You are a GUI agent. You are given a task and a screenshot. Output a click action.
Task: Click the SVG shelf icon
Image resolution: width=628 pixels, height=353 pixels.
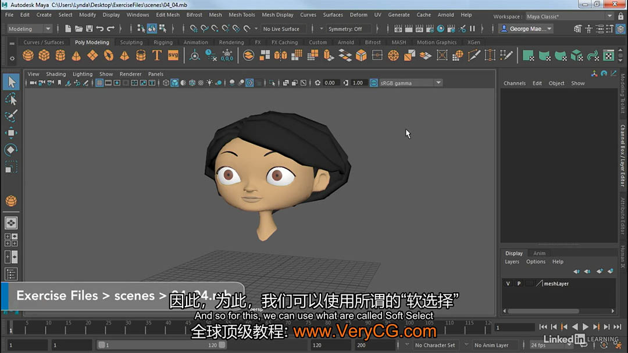coord(173,55)
